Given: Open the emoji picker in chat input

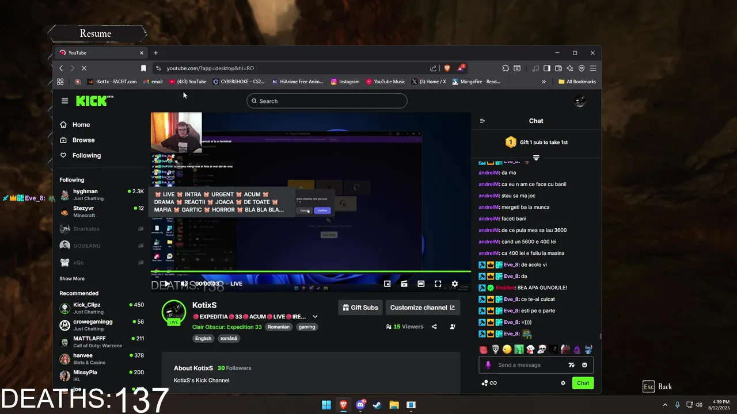Looking at the screenshot, I should coord(584,365).
